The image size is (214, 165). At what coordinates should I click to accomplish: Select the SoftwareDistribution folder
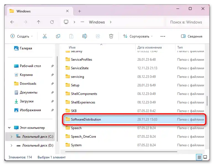pos(134,119)
